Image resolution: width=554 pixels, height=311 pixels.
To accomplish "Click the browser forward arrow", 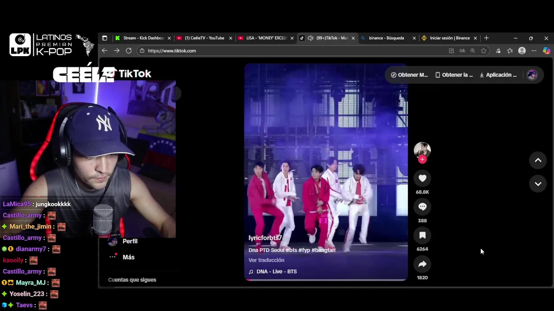I will tap(116, 51).
